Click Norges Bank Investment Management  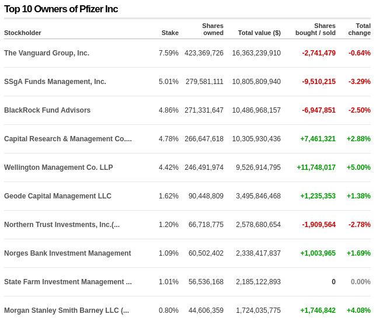tap(68, 253)
